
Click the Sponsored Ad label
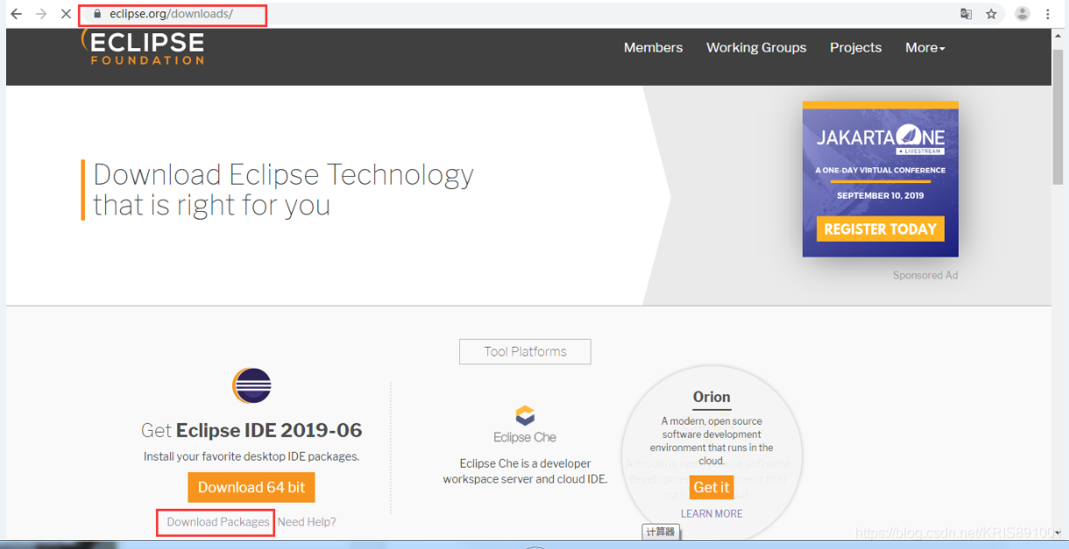pyautogui.click(x=925, y=275)
